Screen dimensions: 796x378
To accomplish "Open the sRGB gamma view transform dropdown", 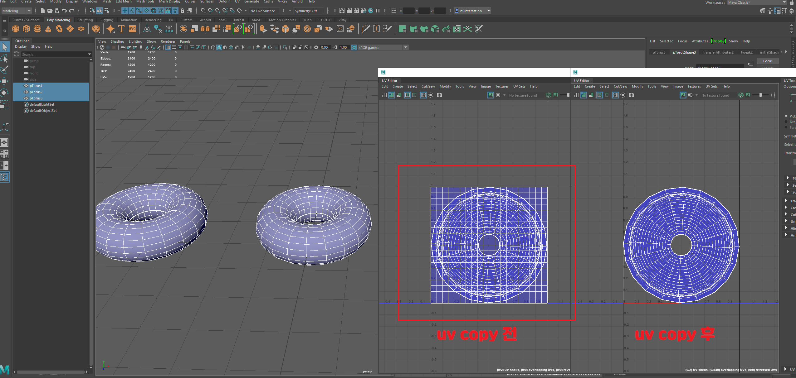I will pos(406,47).
